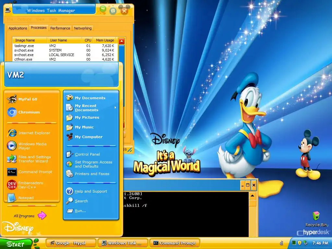Sort processes by Image Name column

coord(30,40)
